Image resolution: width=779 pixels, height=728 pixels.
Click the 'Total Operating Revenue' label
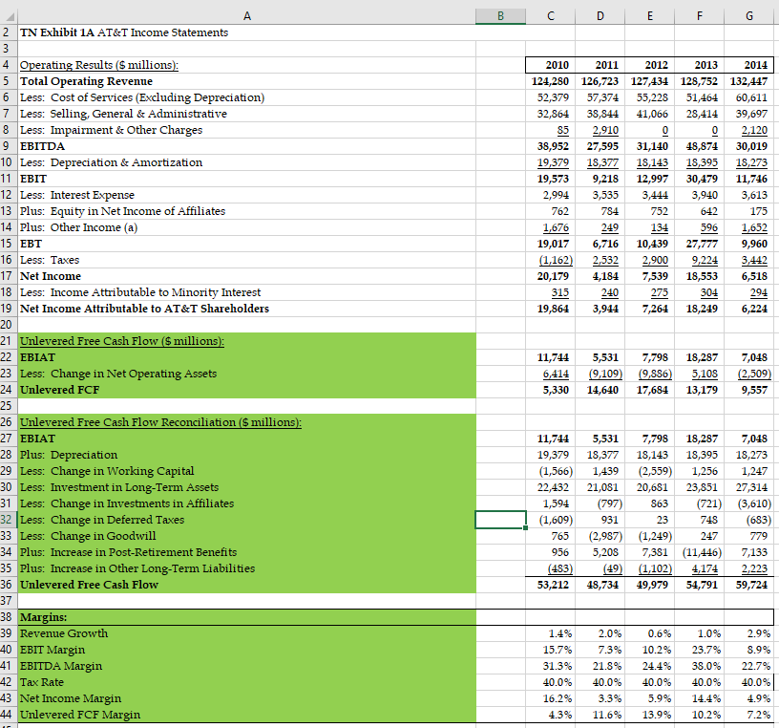[x=86, y=81]
